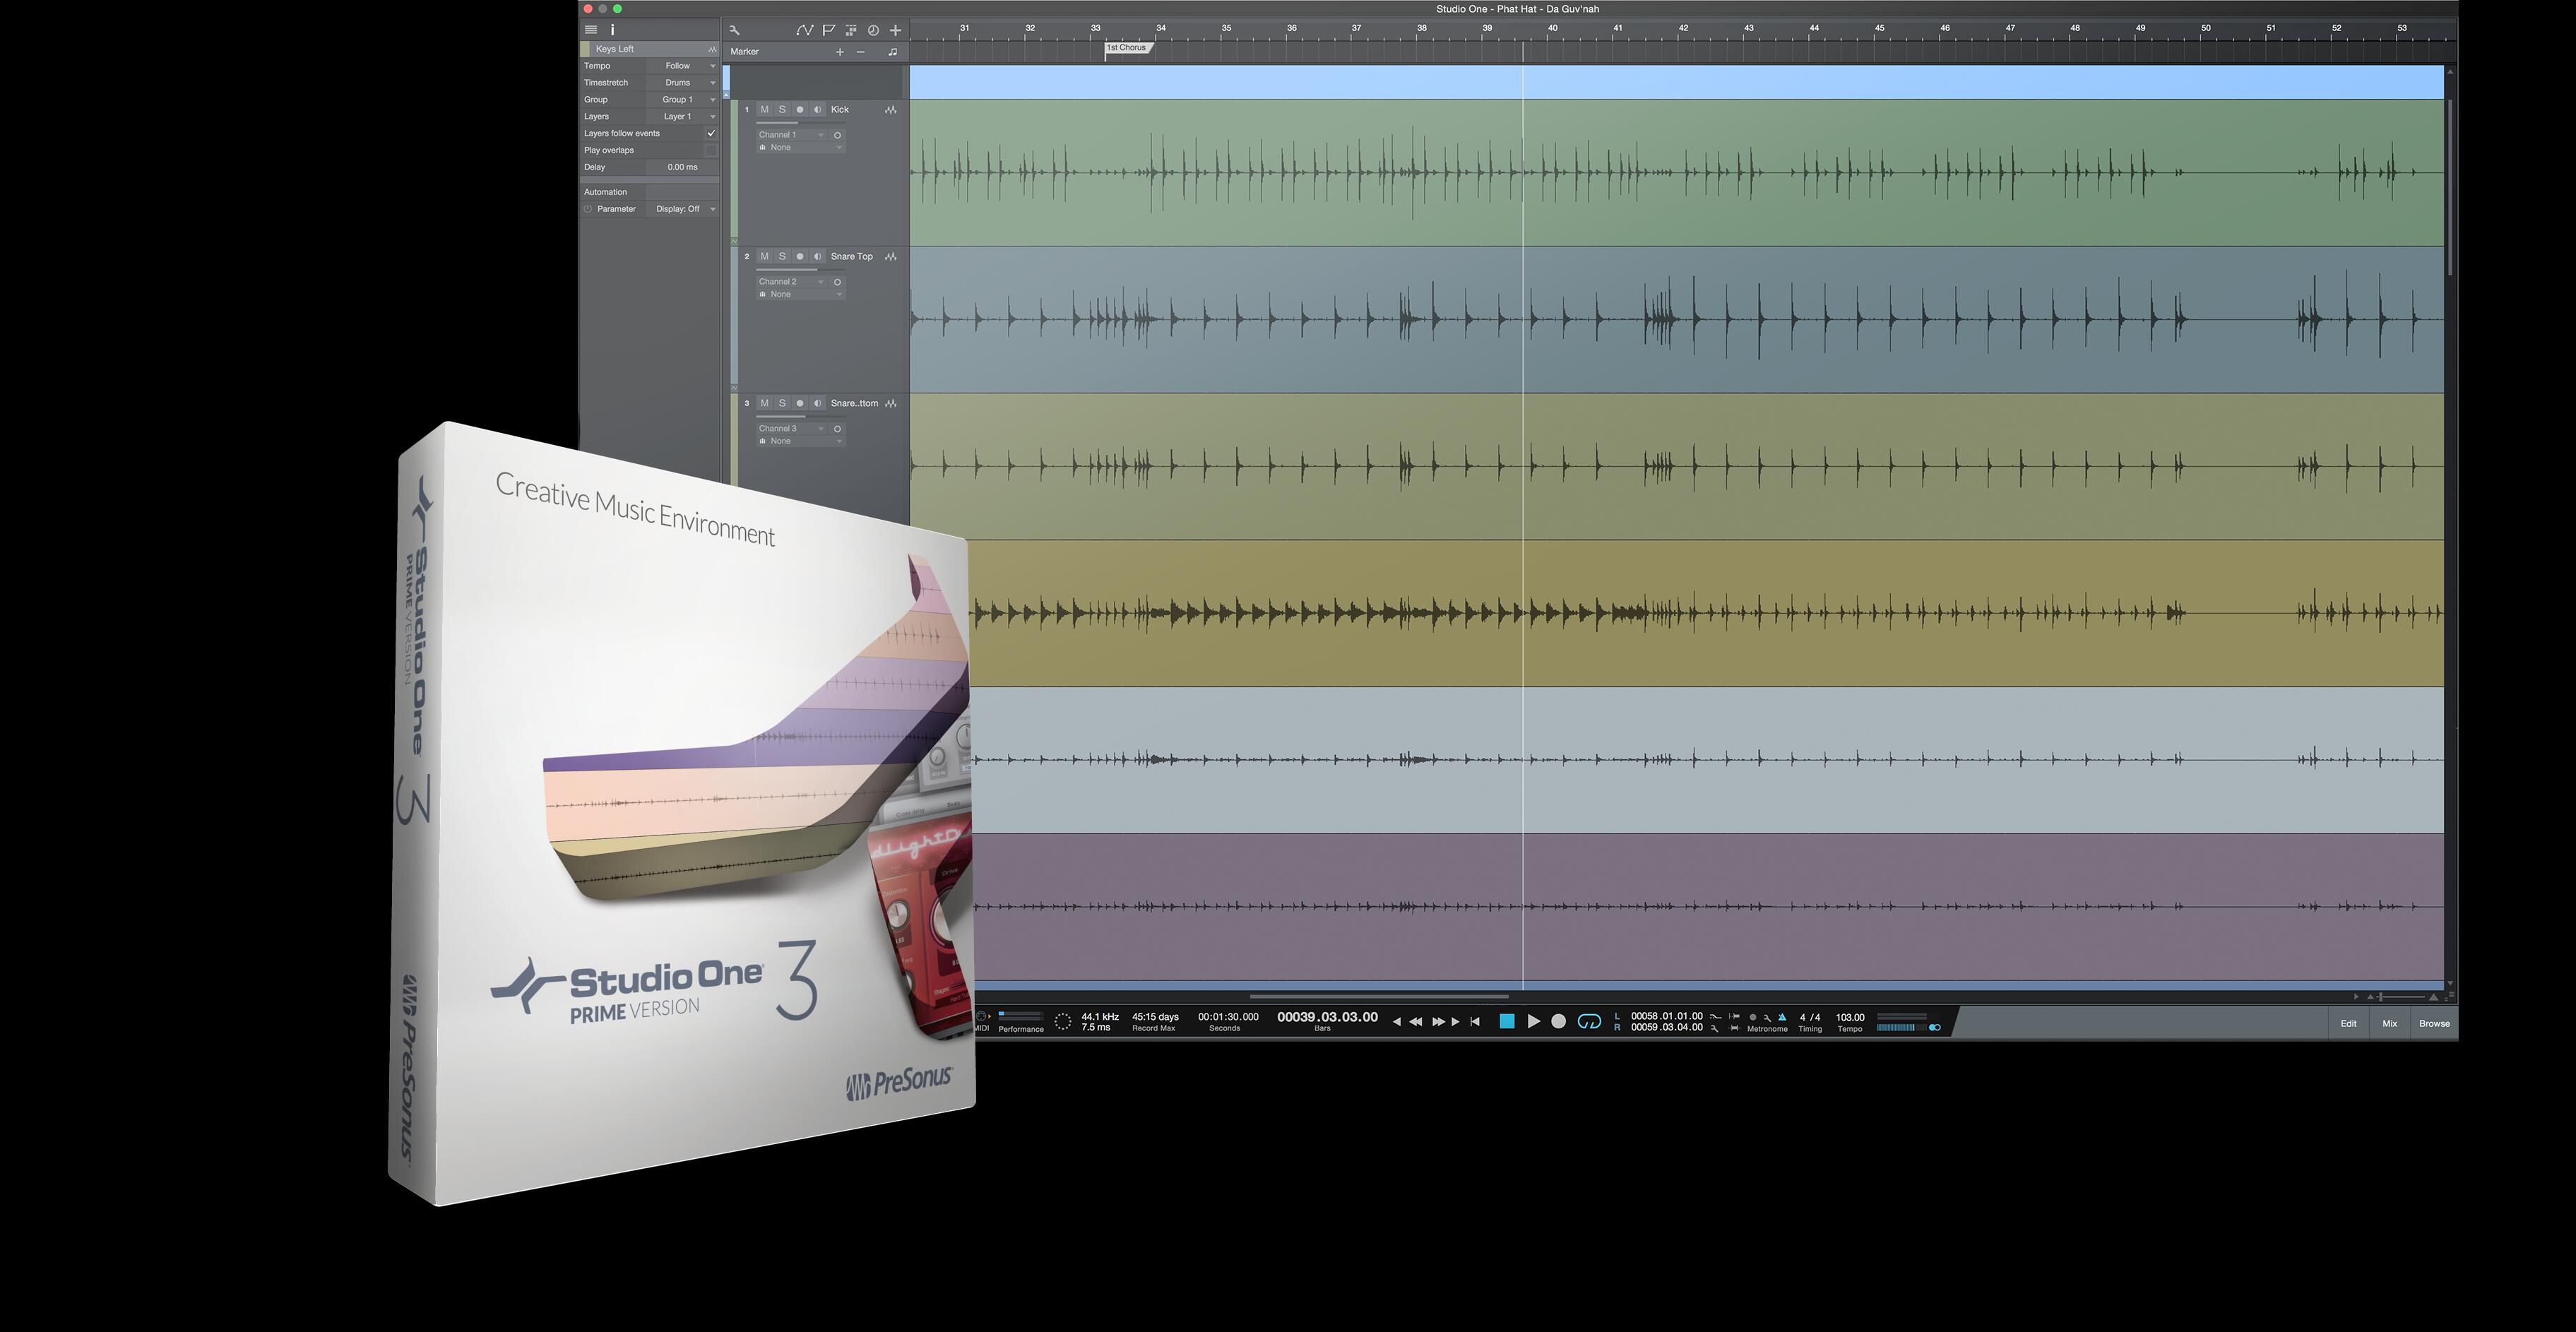2576x1332 pixels.
Task: Click the waveform icon on Snare..ttom track
Action: 891,404
